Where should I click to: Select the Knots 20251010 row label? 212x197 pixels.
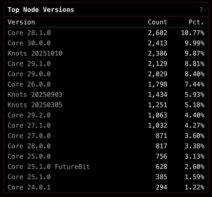point(35,53)
